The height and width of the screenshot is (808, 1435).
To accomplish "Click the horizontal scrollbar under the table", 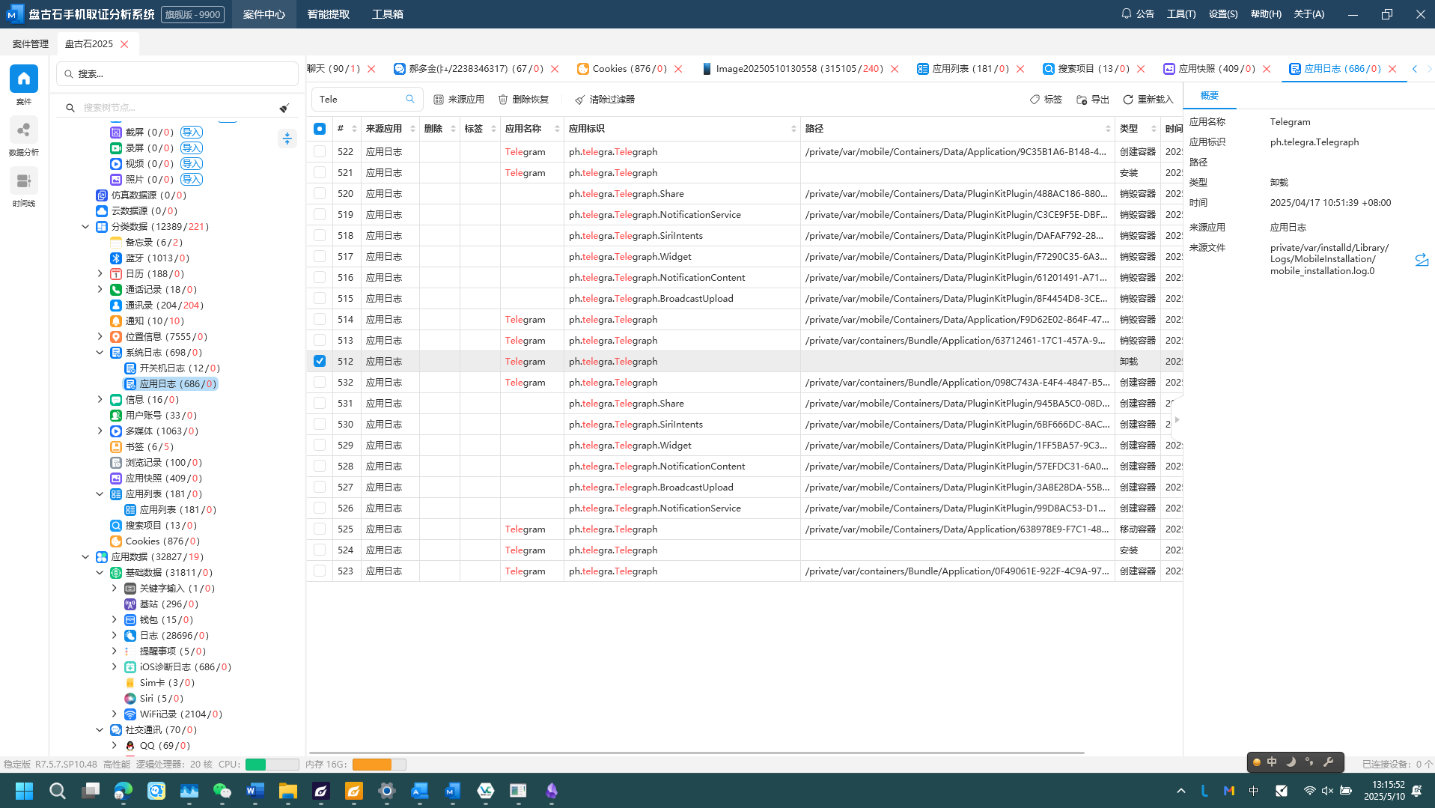I will (696, 753).
